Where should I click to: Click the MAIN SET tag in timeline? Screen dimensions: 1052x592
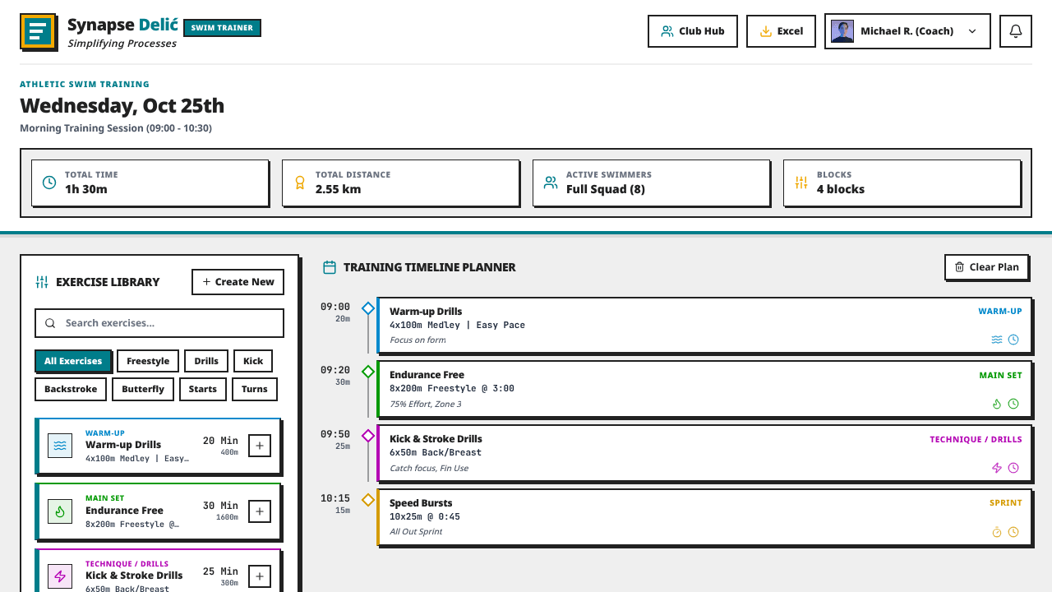click(1000, 376)
